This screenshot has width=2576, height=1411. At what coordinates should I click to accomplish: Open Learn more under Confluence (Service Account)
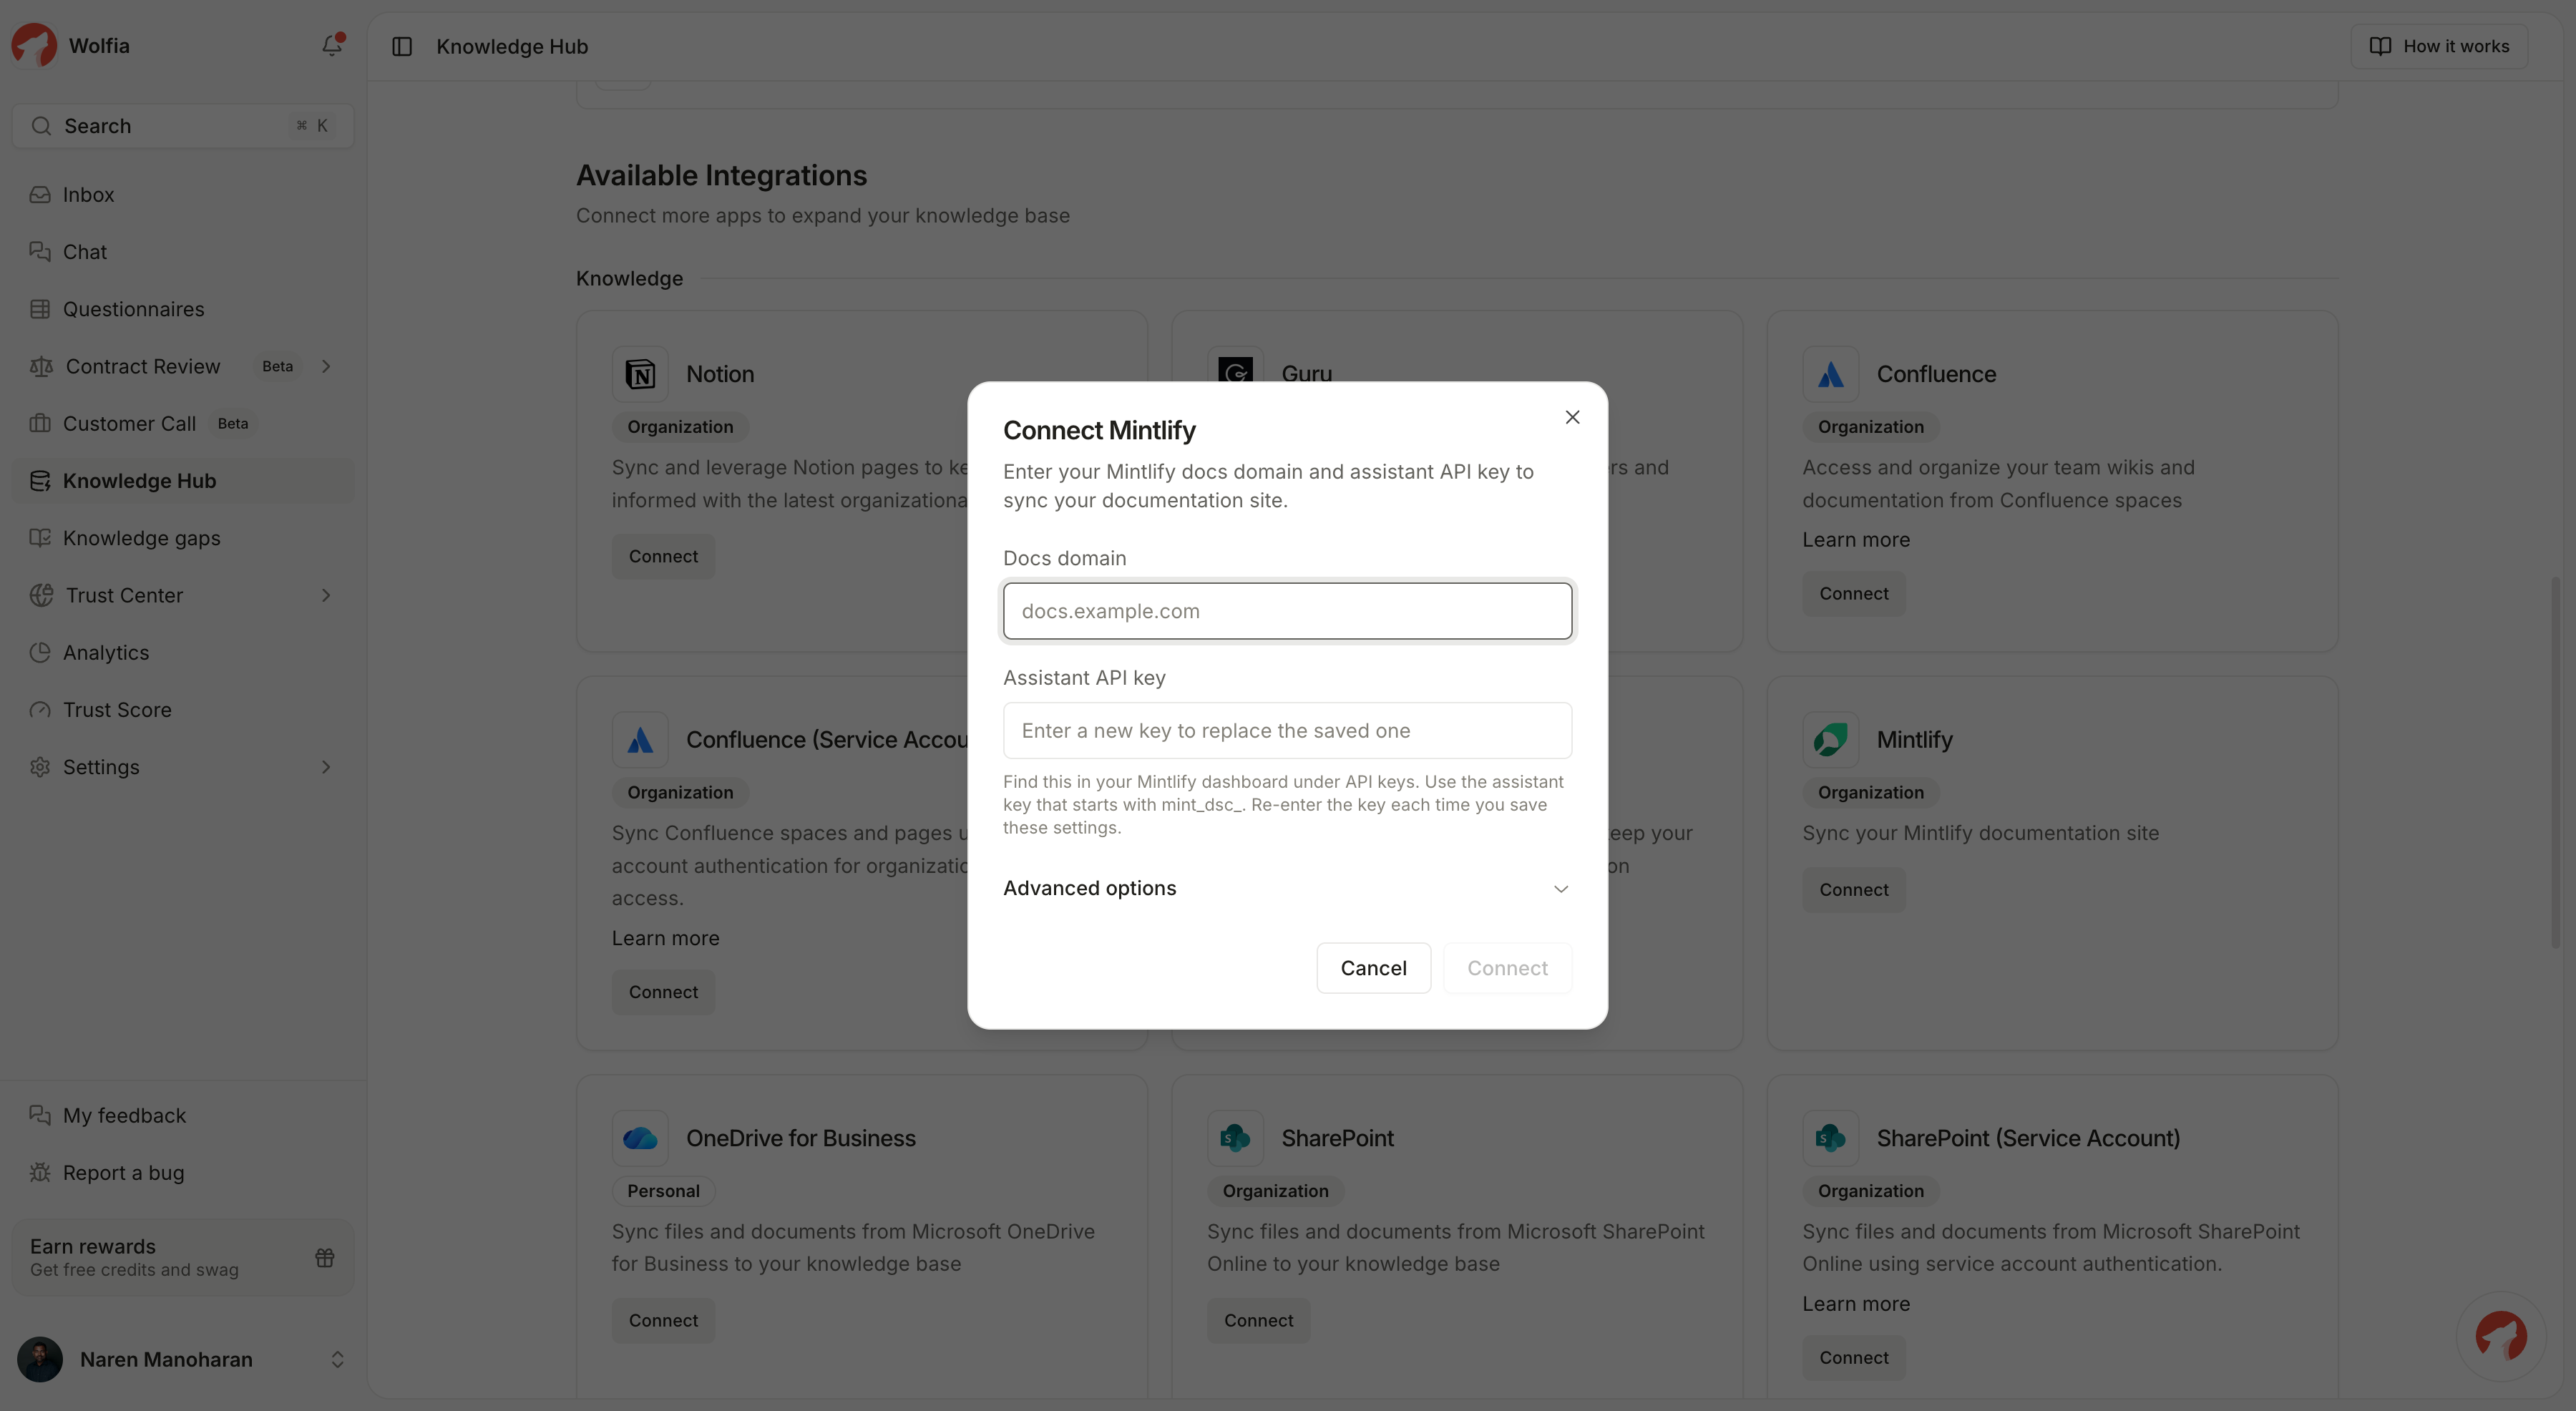click(665, 938)
